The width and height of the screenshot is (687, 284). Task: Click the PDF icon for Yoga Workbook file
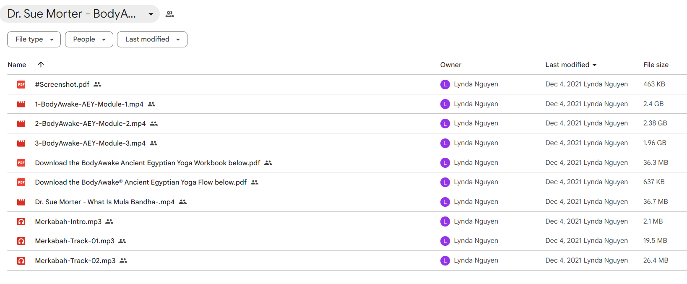click(x=21, y=163)
